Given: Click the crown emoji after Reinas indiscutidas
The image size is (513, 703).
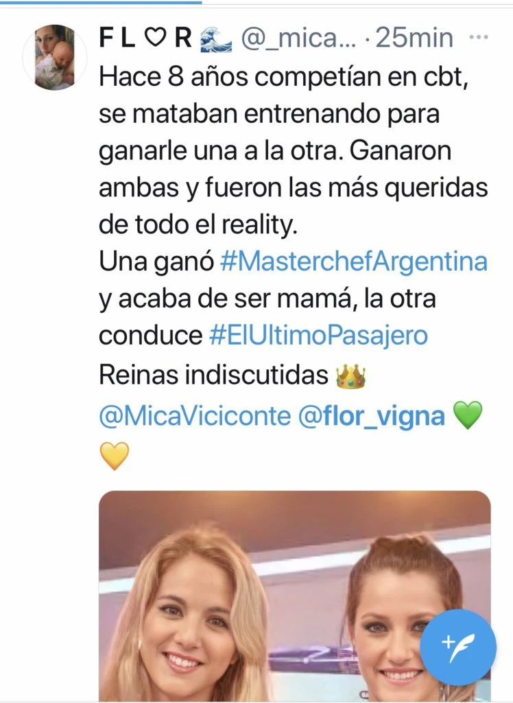Looking at the screenshot, I should point(351,376).
